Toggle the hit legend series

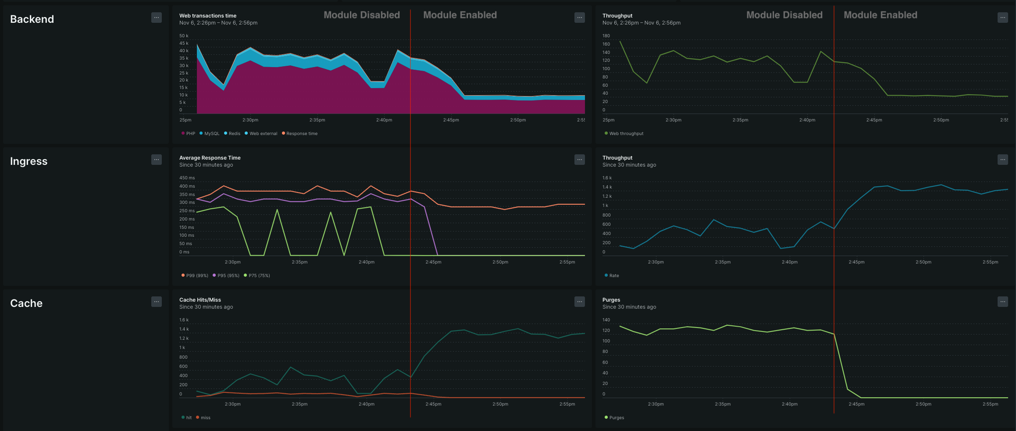[186, 417]
